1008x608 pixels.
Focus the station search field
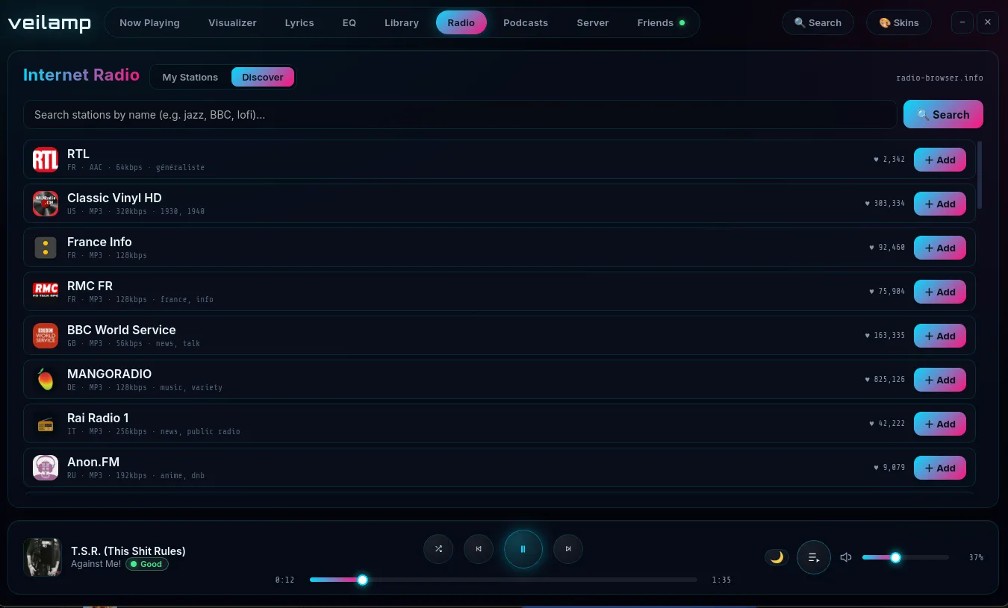pyautogui.click(x=460, y=115)
